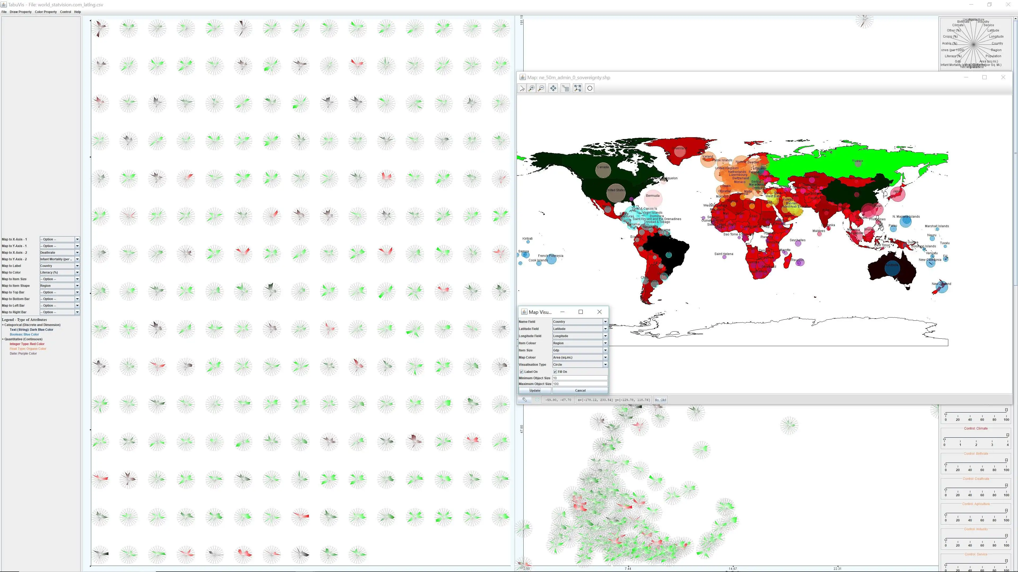Screen dimensions: 1018x572
Task: Select the Color Property menu item
Action: tap(45, 12)
